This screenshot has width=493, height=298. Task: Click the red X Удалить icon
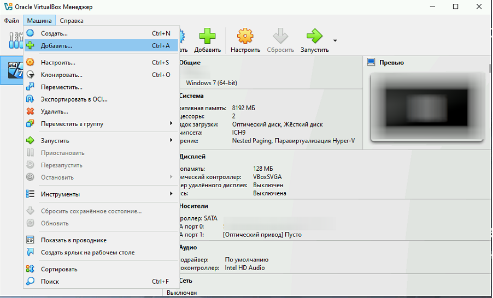(31, 111)
